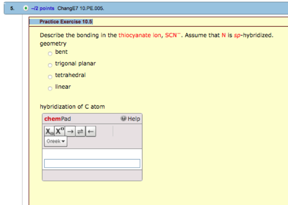
Task: Click the 'Help' text in chemPad
Action: coord(134,119)
